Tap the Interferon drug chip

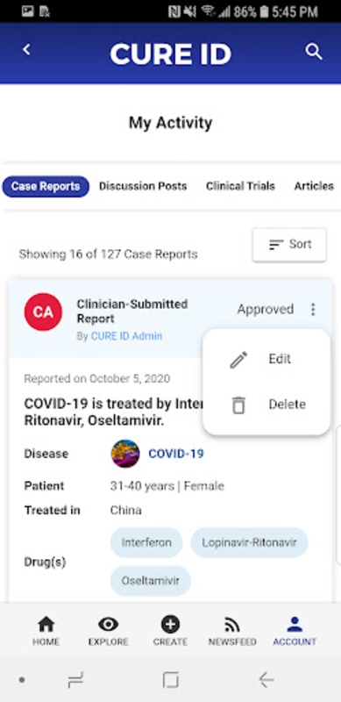click(x=146, y=542)
